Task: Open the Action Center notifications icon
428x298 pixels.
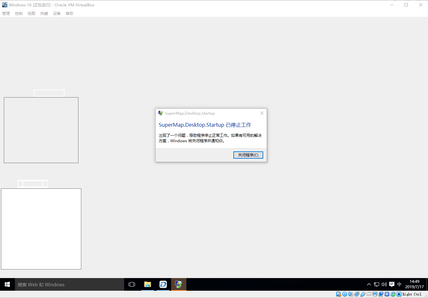Action: 392,284
